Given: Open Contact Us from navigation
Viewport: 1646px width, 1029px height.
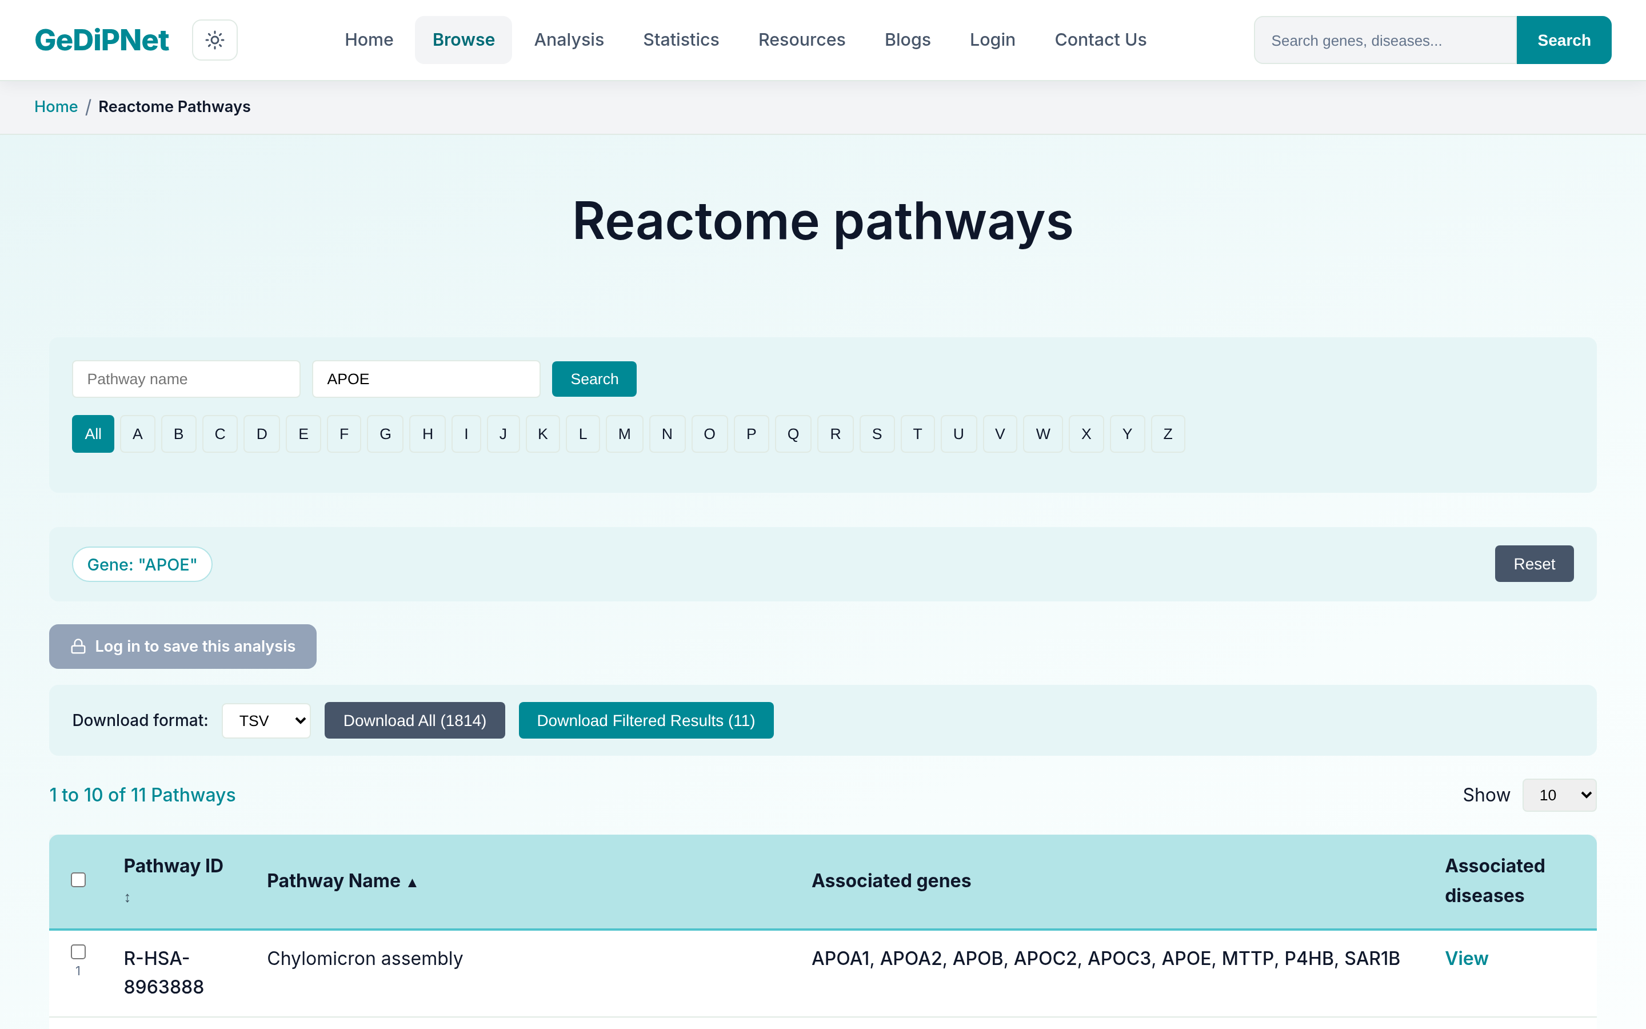Looking at the screenshot, I should point(1101,40).
